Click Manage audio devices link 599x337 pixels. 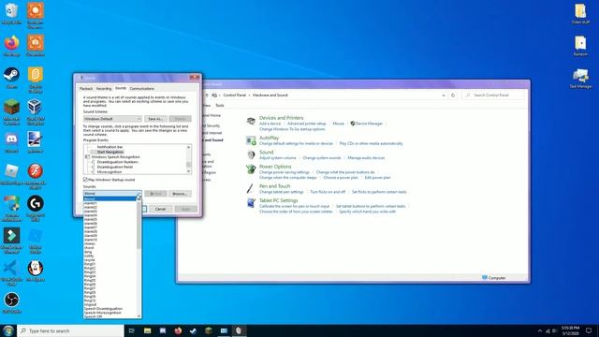[x=366, y=158]
